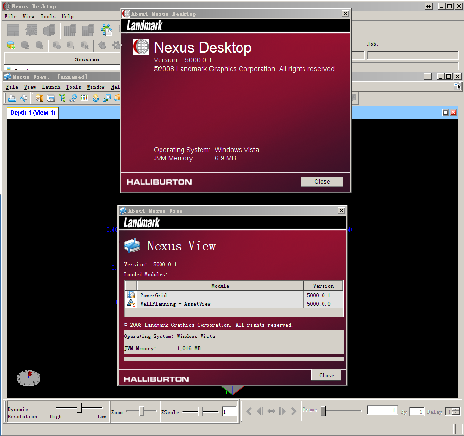Open the File menu in Nexus Desktop

(x=10, y=16)
